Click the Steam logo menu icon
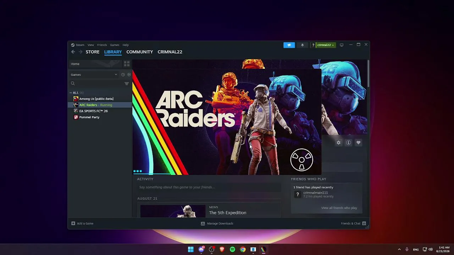The height and width of the screenshot is (255, 454). (73, 45)
